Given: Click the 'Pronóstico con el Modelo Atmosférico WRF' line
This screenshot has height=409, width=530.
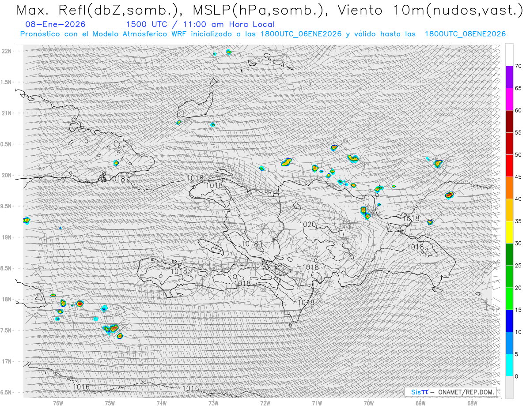Looking at the screenshot, I should coord(263,34).
